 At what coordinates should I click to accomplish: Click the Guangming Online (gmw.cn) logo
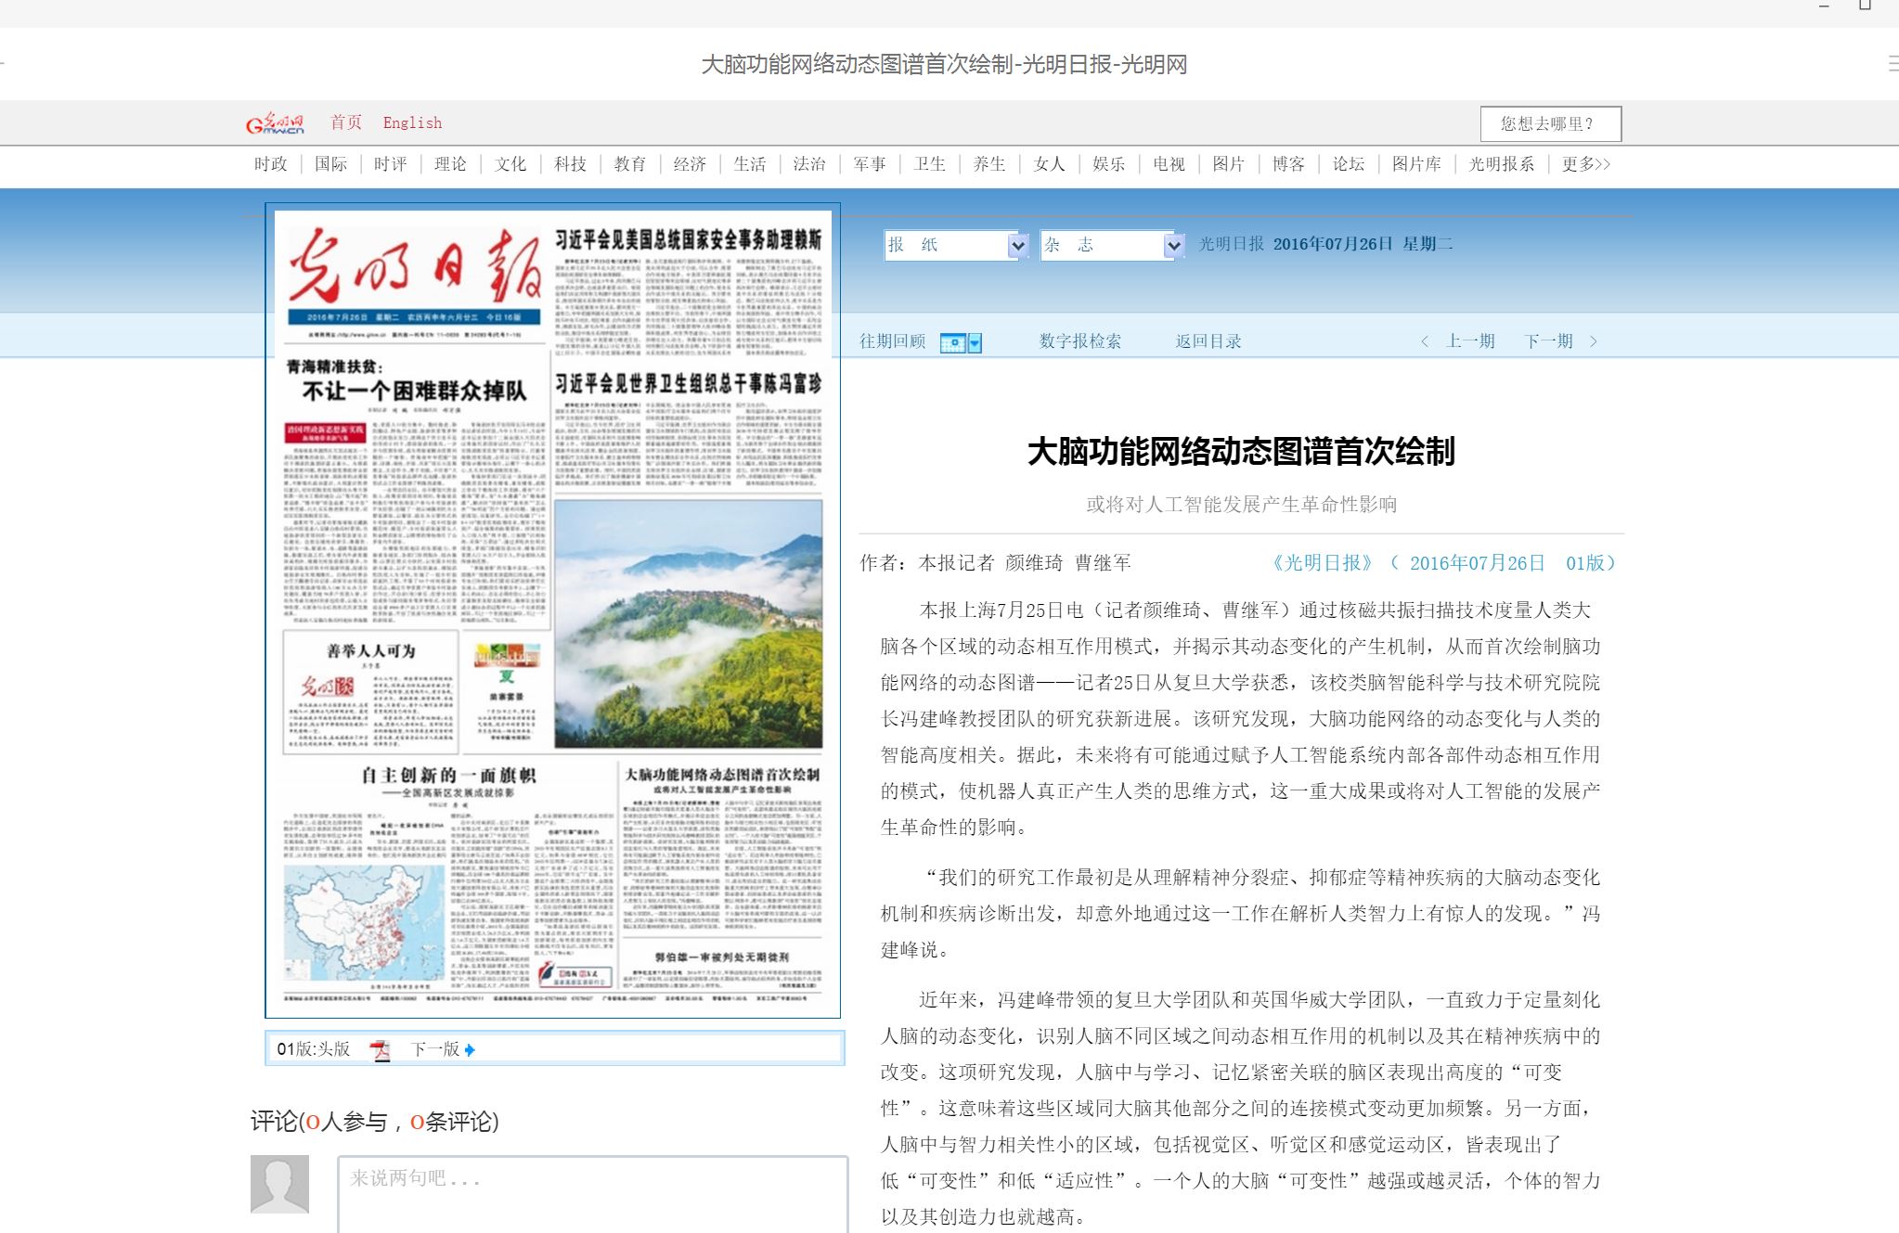click(275, 123)
